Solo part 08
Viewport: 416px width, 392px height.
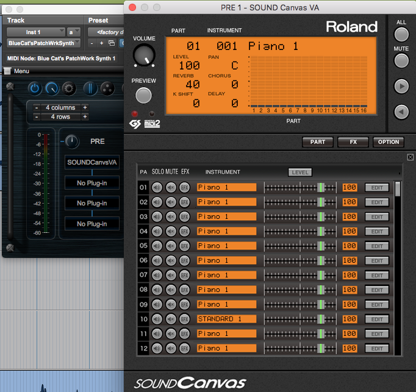click(157, 290)
